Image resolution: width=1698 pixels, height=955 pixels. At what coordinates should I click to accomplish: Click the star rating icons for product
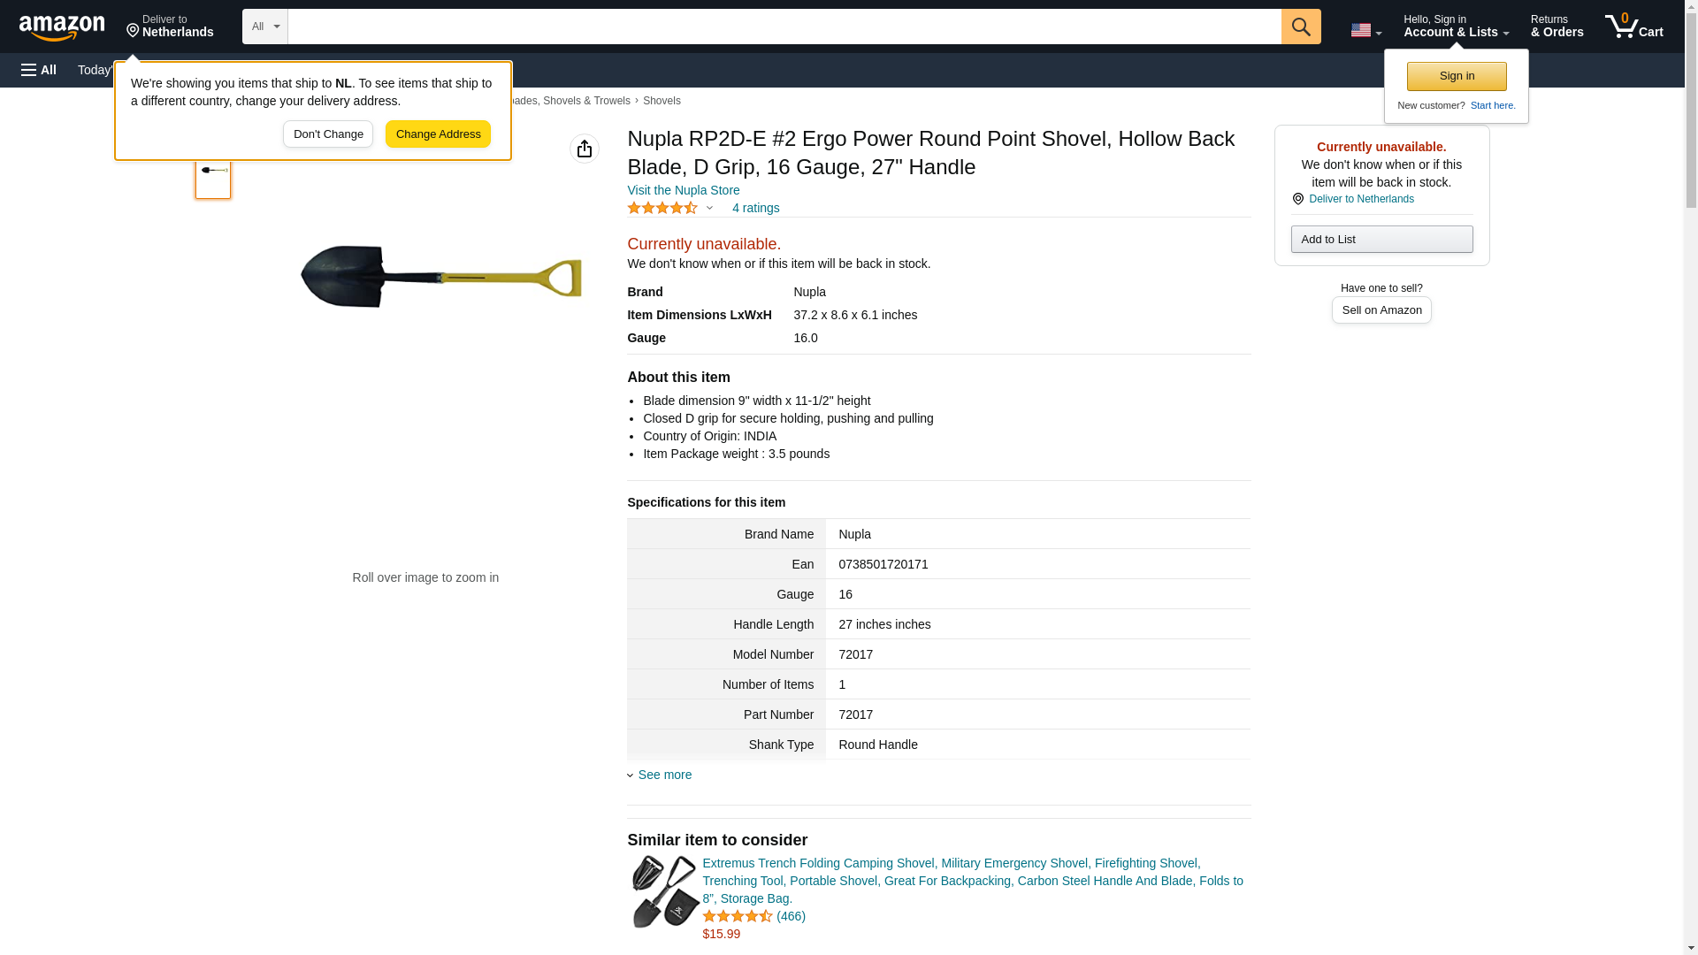pos(662,208)
